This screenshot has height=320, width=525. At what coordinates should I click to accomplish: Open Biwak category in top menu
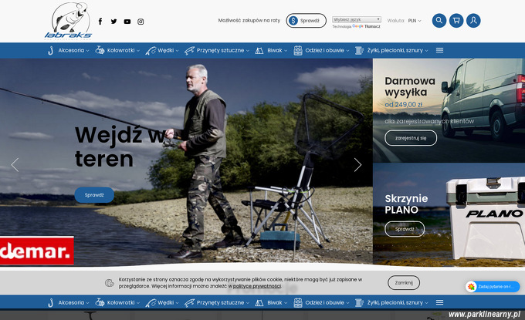pos(275,50)
